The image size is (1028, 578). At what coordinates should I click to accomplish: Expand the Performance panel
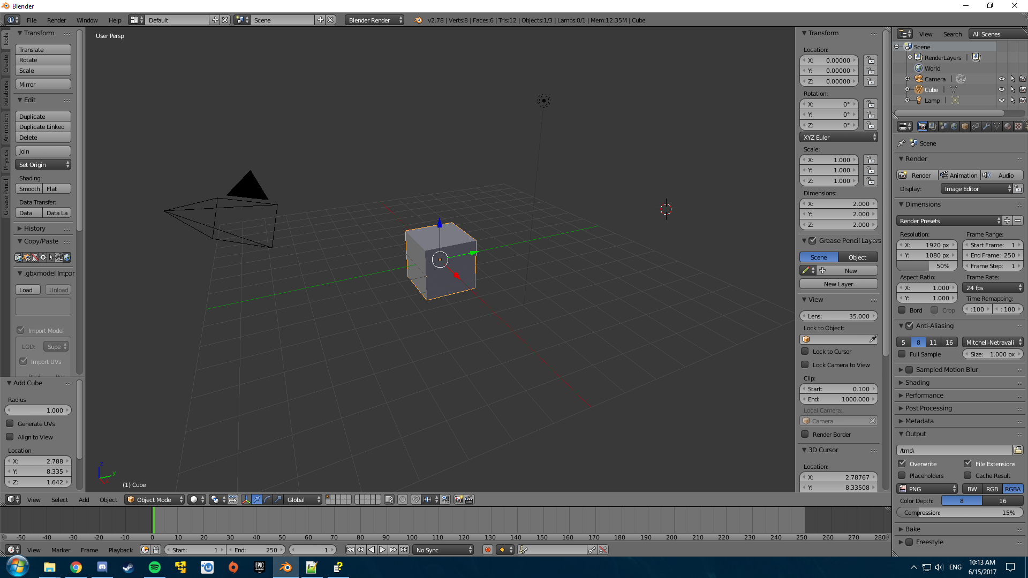(924, 396)
